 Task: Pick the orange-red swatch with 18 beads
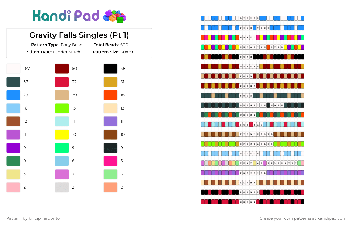click(x=110, y=95)
